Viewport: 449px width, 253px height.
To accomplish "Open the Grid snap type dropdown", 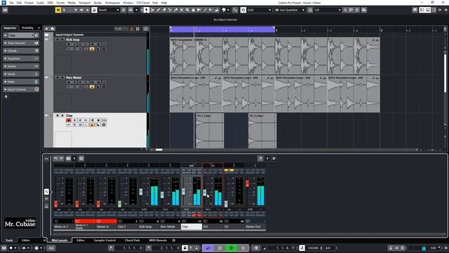I will 259,10.
